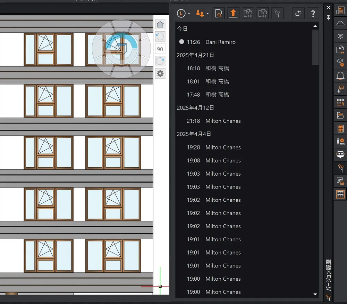This screenshot has height=304, width=347.
Task: Open document compare icon in the right dock
Action: pyautogui.click(x=340, y=49)
